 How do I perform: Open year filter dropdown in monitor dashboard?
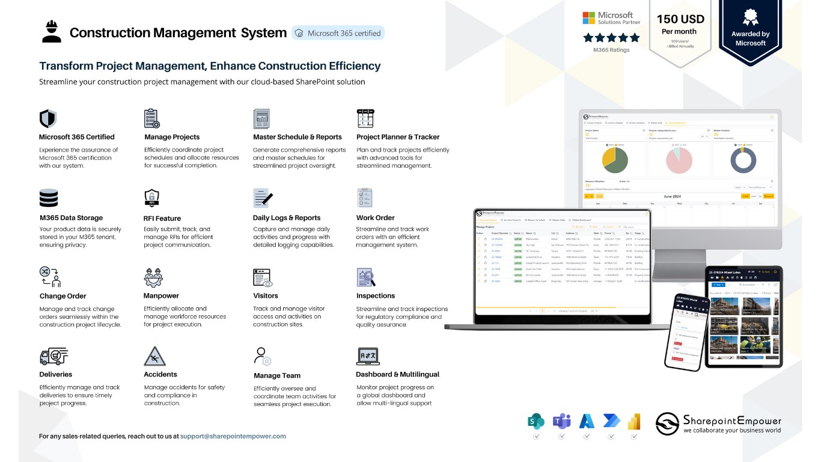coord(704,137)
